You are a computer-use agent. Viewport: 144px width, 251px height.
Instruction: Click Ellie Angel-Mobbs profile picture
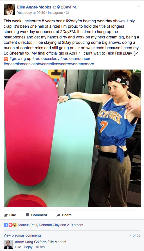pos(9,10)
